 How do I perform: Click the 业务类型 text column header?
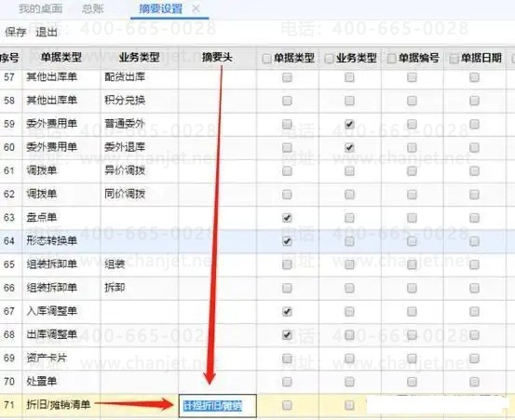click(140, 58)
